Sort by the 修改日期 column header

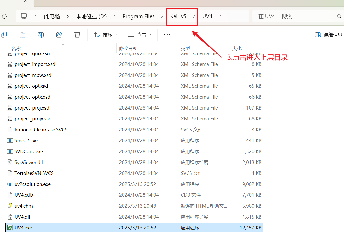pyautogui.click(x=128, y=48)
